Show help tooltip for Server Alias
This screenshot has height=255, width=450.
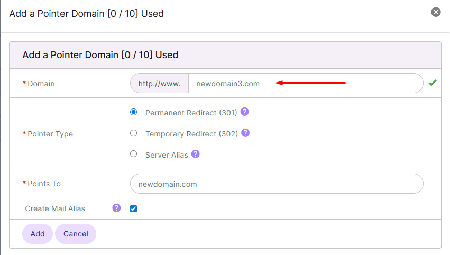[196, 154]
